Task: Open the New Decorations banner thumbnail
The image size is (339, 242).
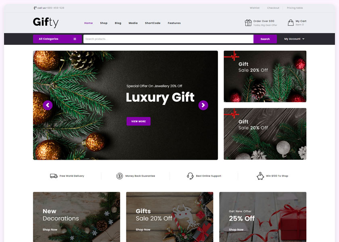Action: 77,217
